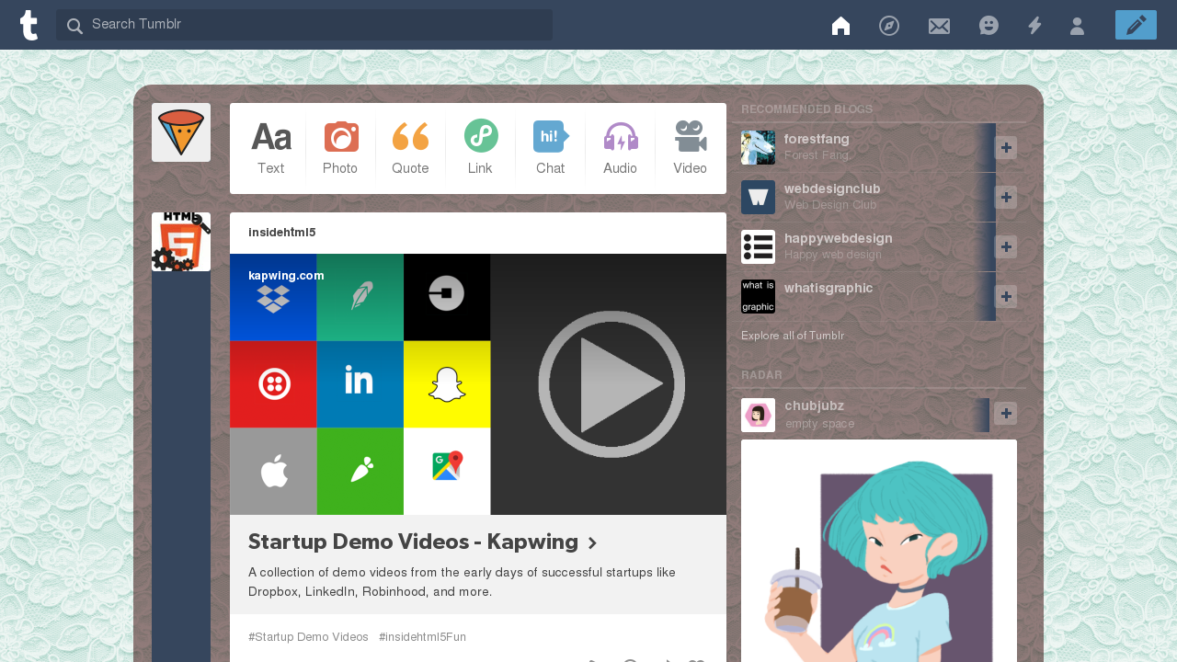
Task: Click the #Startup Demo Videos tag
Action: (308, 636)
